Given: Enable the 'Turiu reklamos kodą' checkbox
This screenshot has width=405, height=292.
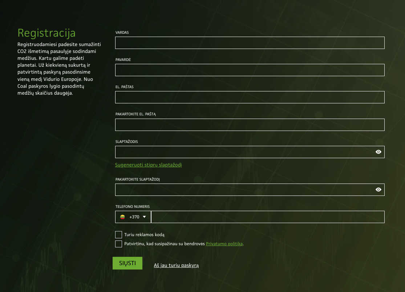Looking at the screenshot, I should [118, 234].
